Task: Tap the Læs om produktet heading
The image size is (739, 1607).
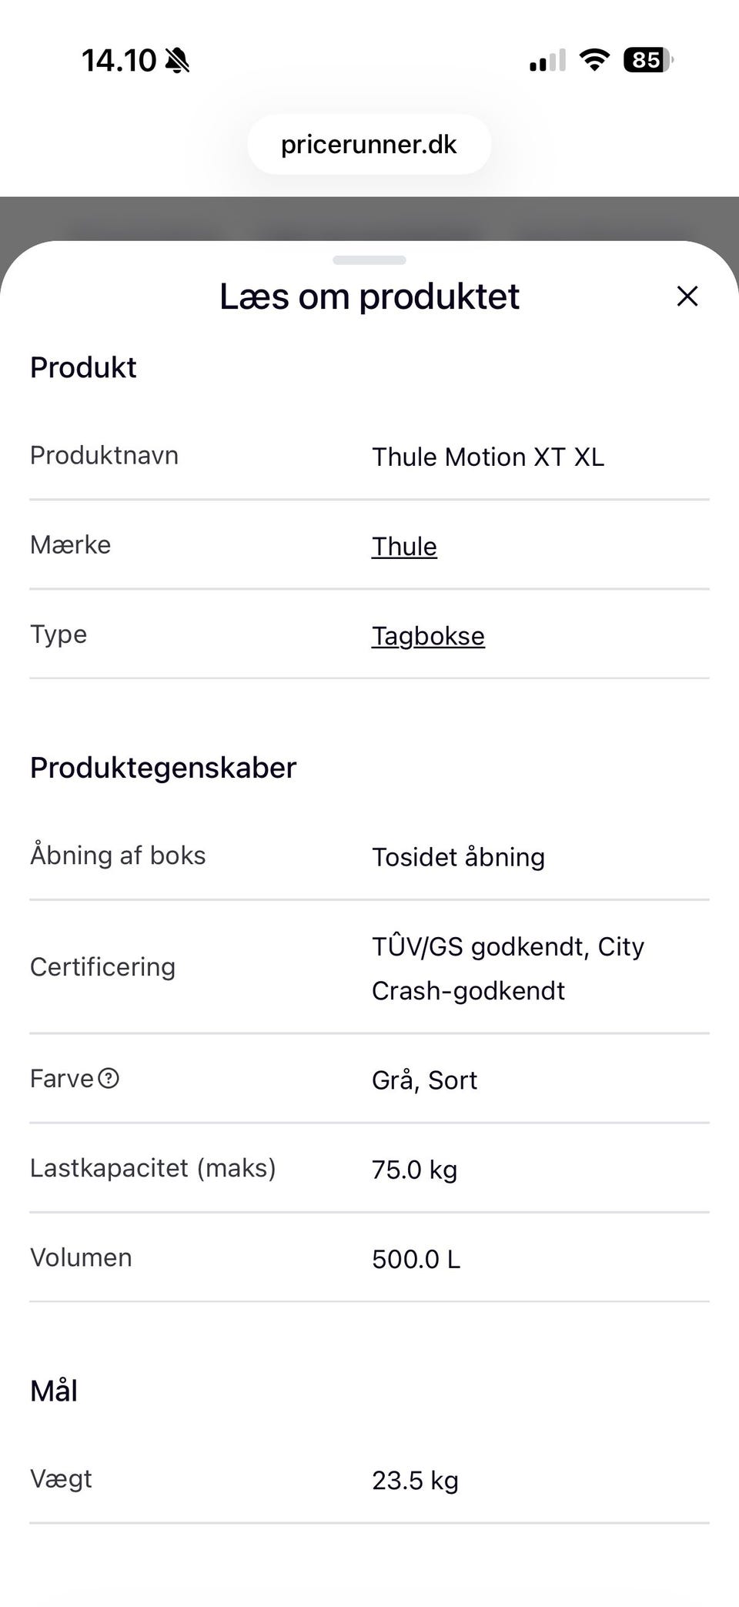Action: [x=369, y=296]
